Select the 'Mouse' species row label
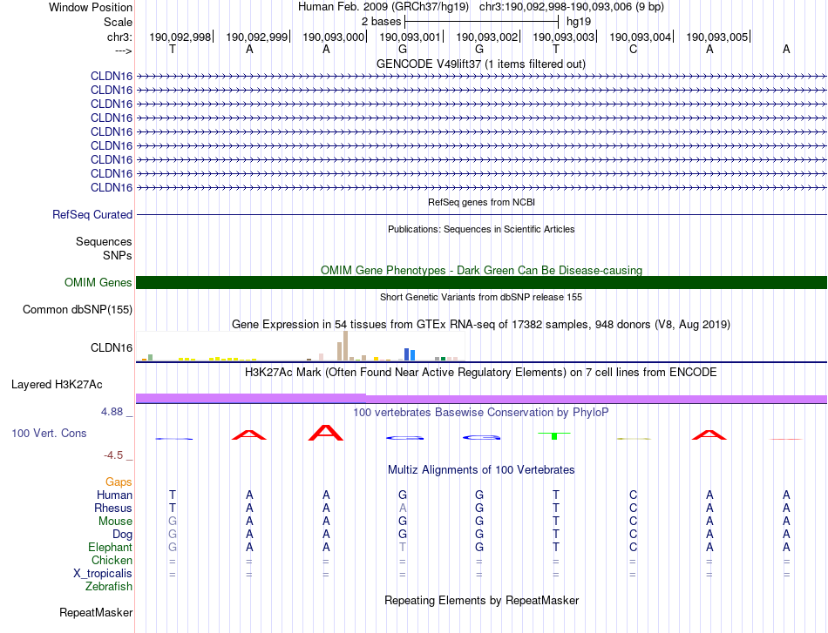This screenshot has width=828, height=633. coord(115,522)
